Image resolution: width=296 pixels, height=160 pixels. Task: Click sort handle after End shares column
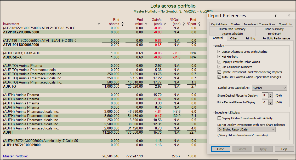coord(123,24)
